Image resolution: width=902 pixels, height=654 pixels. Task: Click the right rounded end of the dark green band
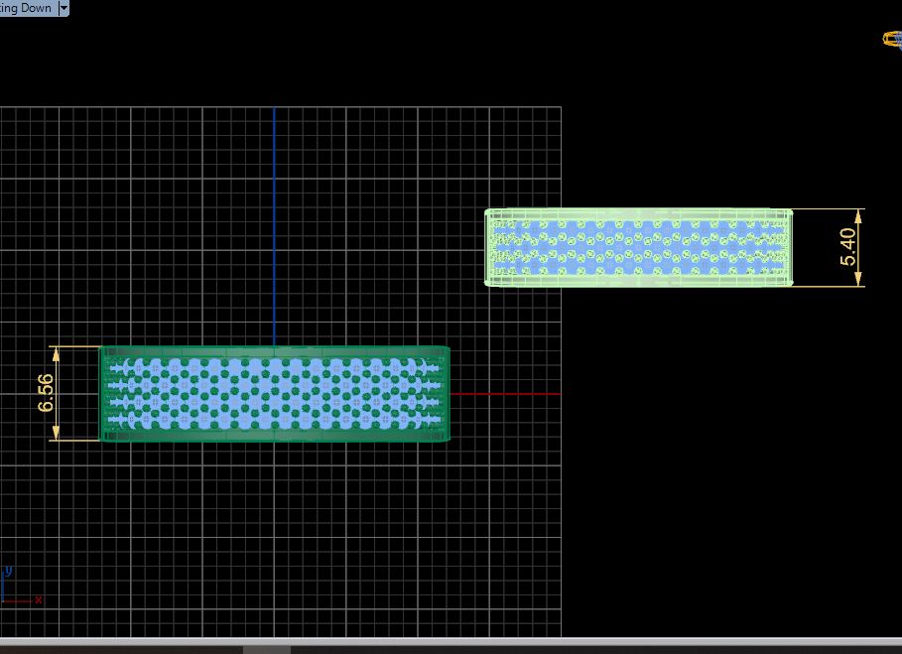(445, 393)
